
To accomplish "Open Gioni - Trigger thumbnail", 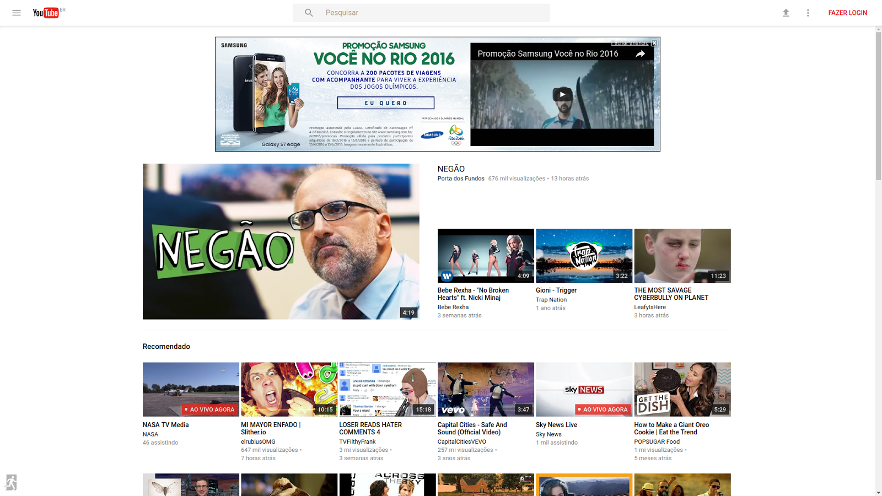I will 584,256.
